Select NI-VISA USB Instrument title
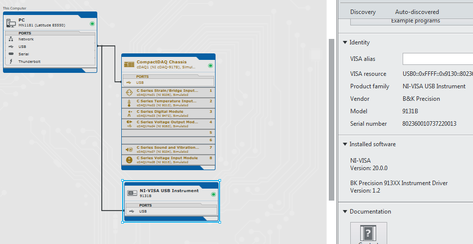 [169, 191]
